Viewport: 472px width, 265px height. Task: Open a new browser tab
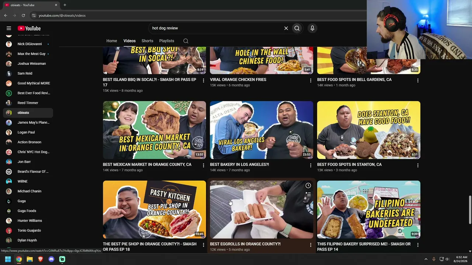(x=65, y=5)
